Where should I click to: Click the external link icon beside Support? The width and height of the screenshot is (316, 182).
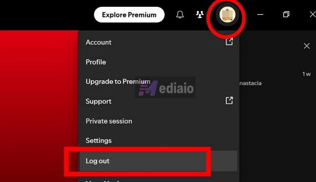click(x=229, y=100)
